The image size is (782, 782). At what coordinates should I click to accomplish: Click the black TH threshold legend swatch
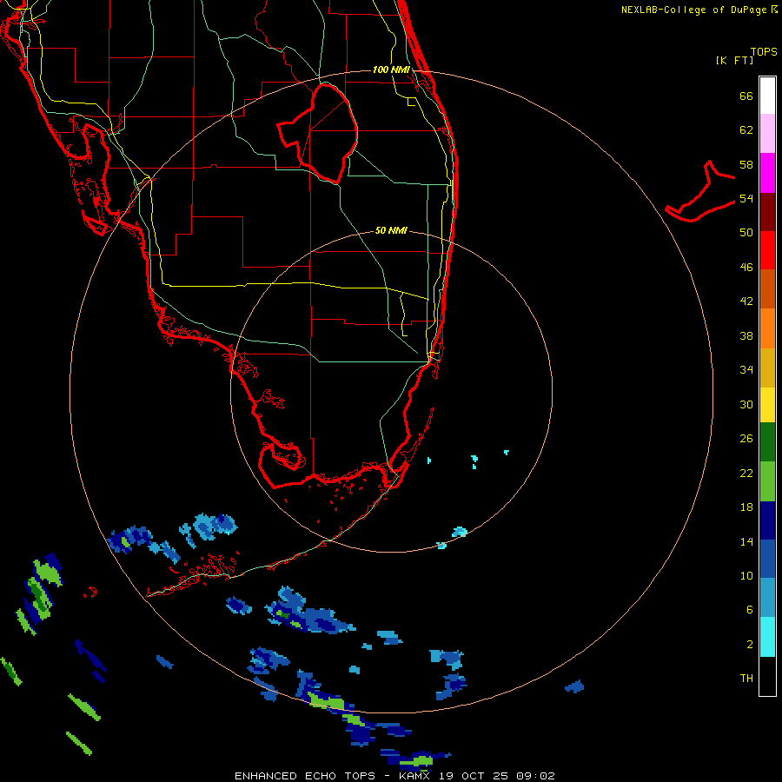pyautogui.click(x=767, y=676)
